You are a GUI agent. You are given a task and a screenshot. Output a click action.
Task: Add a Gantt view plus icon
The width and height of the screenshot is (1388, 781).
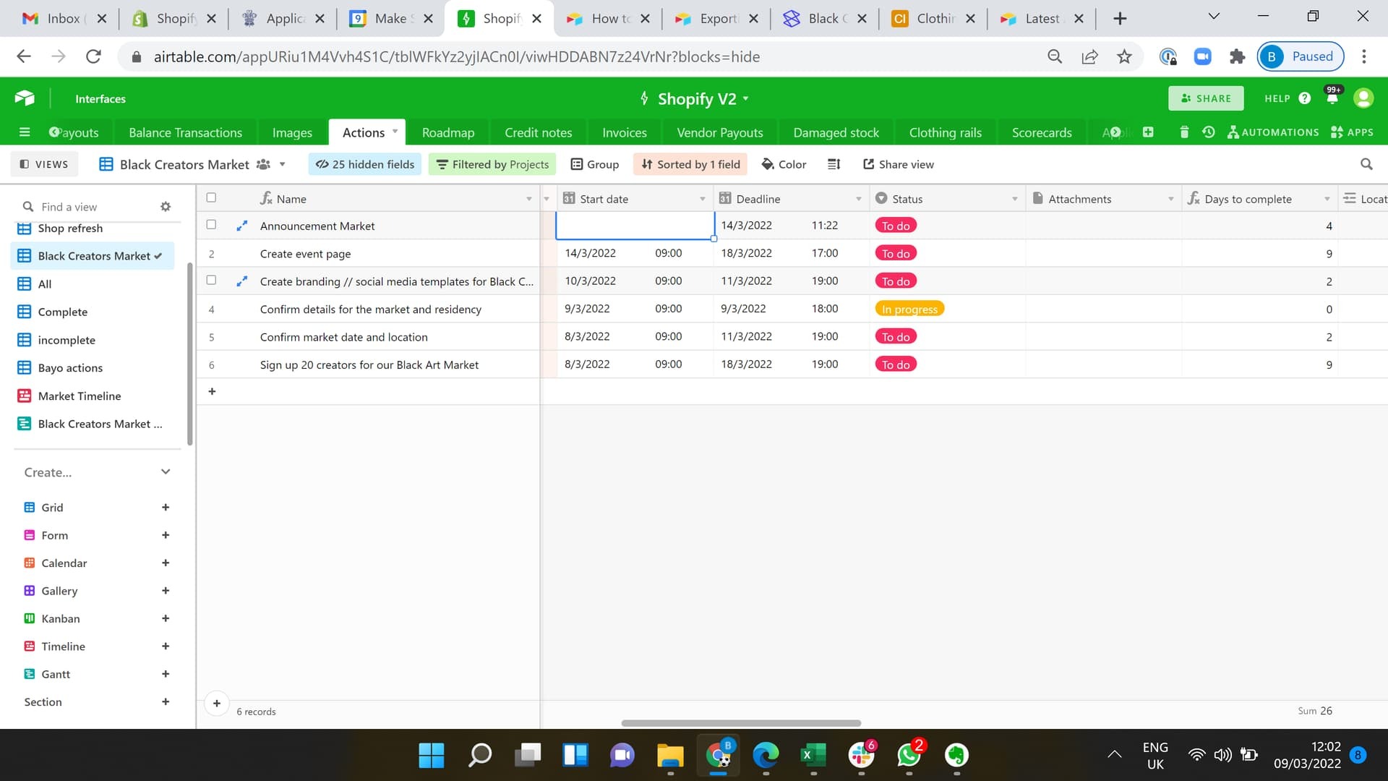tap(166, 675)
